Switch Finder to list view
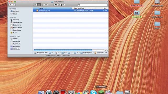 click(x=39, y=5)
